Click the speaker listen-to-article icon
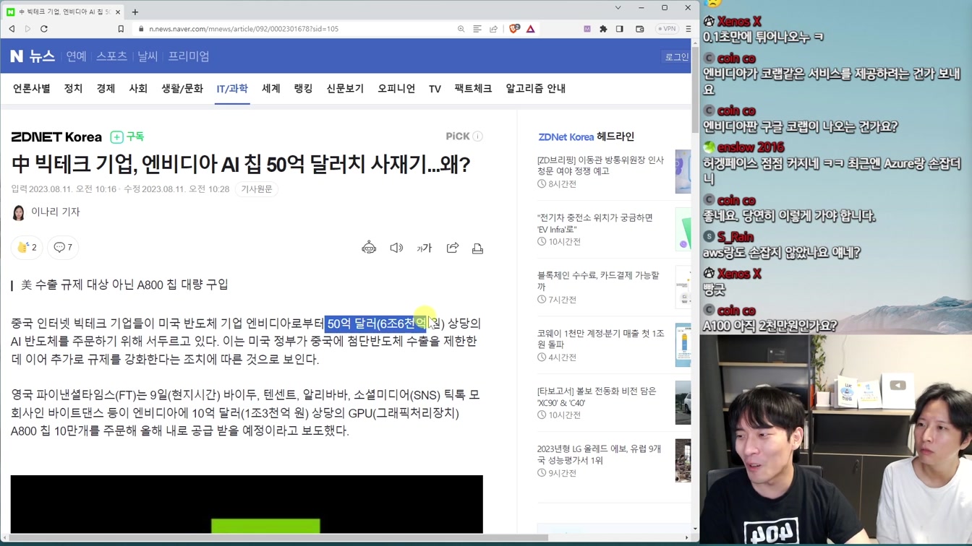 396,248
